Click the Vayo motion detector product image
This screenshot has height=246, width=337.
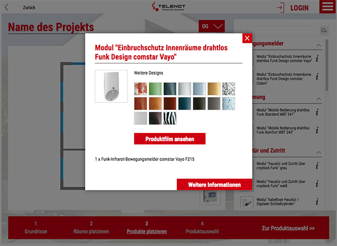pyautogui.click(x=111, y=86)
